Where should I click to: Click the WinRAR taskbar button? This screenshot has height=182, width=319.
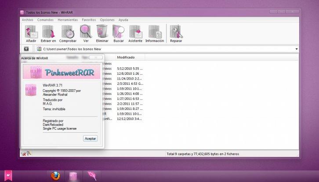[x=73, y=176]
